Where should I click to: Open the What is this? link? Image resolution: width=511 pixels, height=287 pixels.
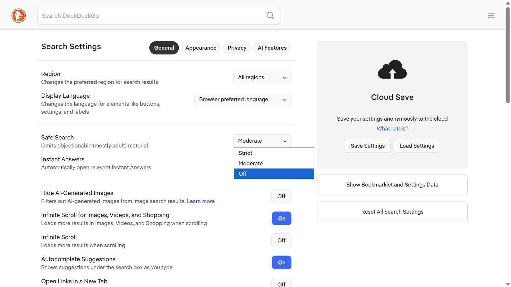point(392,128)
